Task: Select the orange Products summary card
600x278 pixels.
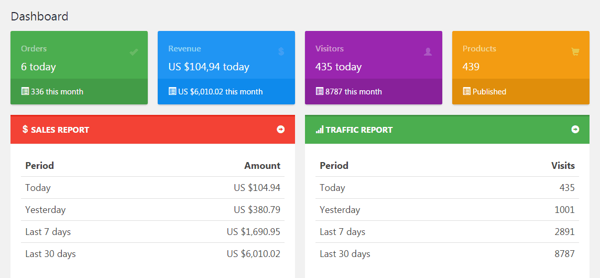Action: pos(520,59)
